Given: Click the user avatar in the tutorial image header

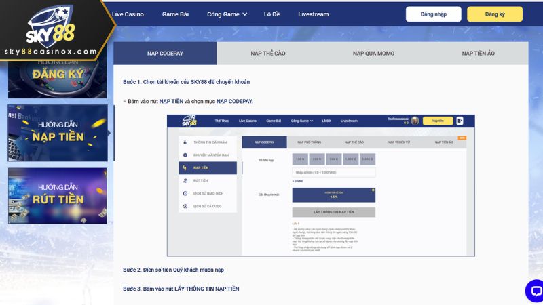Looking at the screenshot, I should pyautogui.click(x=415, y=121).
